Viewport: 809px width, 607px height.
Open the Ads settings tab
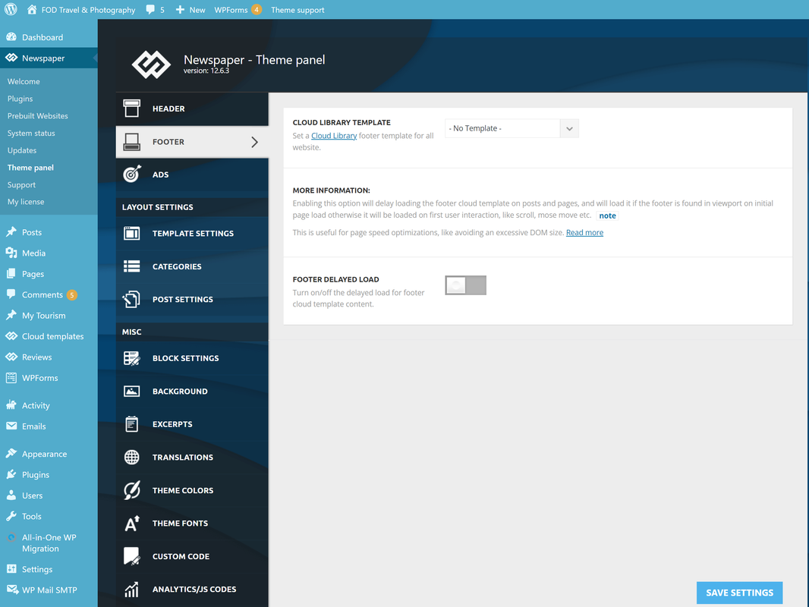192,175
